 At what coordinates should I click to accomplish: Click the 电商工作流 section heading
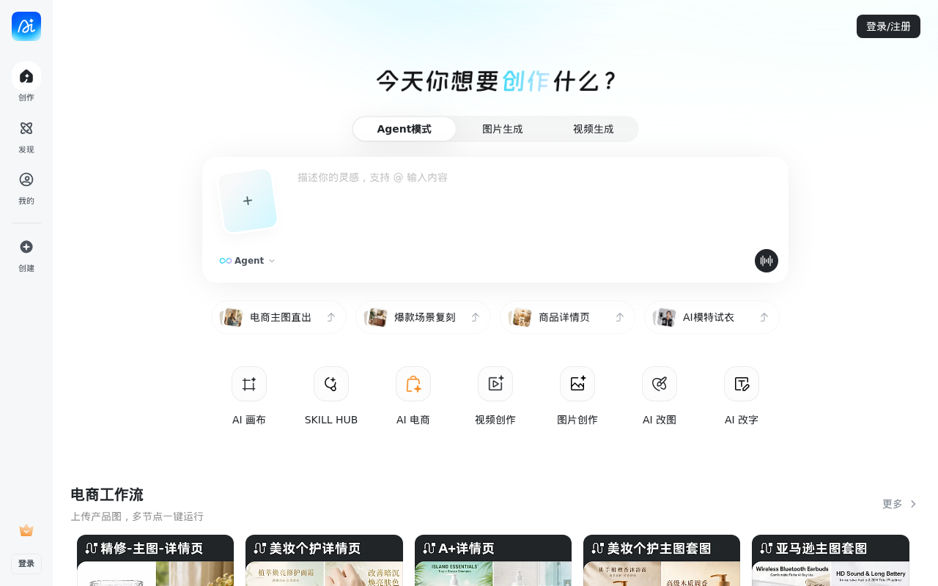tap(107, 494)
